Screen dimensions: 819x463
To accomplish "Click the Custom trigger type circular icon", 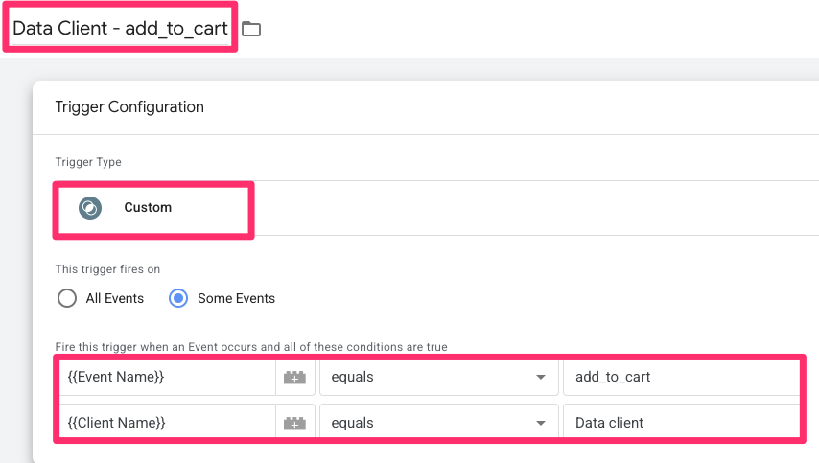I will click(x=90, y=208).
